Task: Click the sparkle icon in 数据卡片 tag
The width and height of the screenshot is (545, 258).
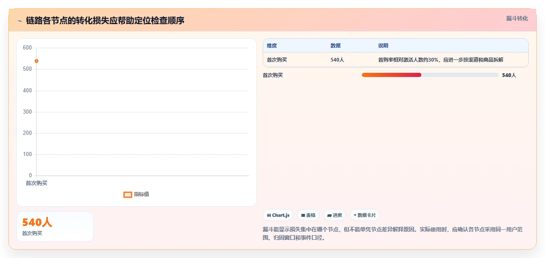Action: pos(355,215)
